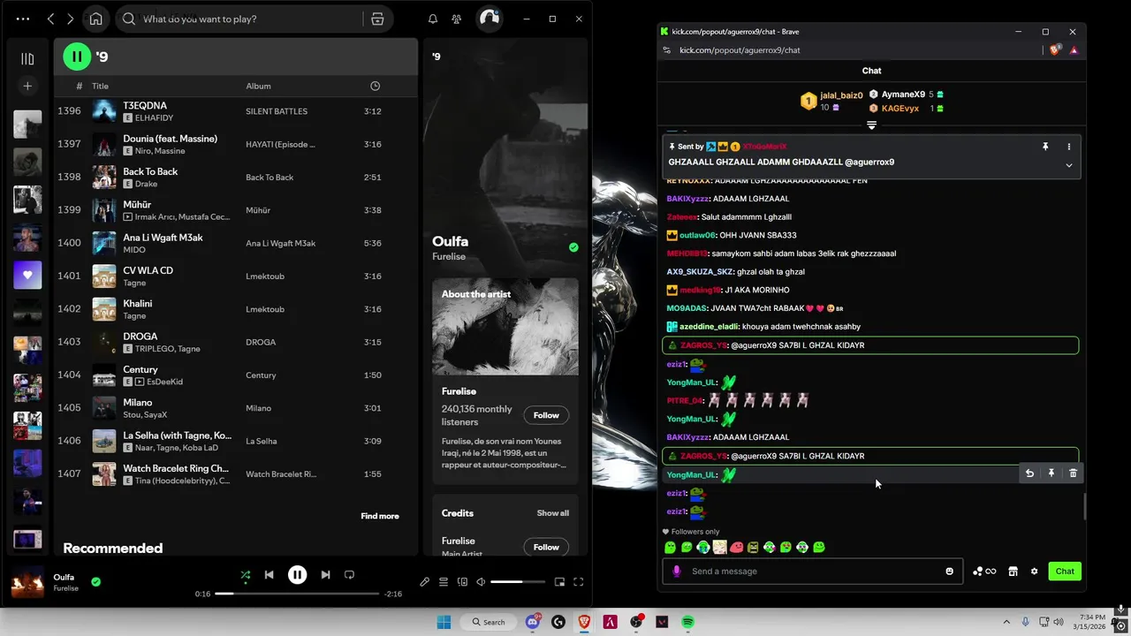
Task: Open emote picker smiley in chat input
Action: coord(950,572)
